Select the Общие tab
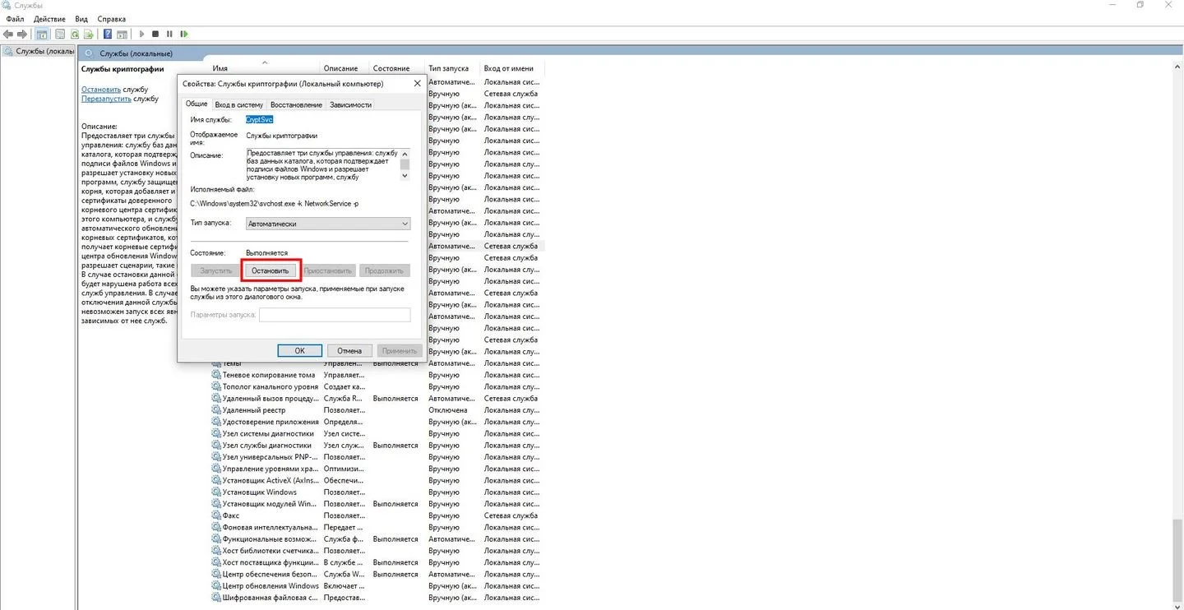 click(197, 104)
